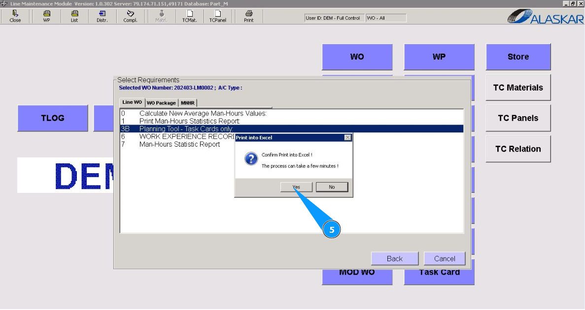Open the TCMat. toolbar icon
The width and height of the screenshot is (585, 310).
[x=190, y=16]
